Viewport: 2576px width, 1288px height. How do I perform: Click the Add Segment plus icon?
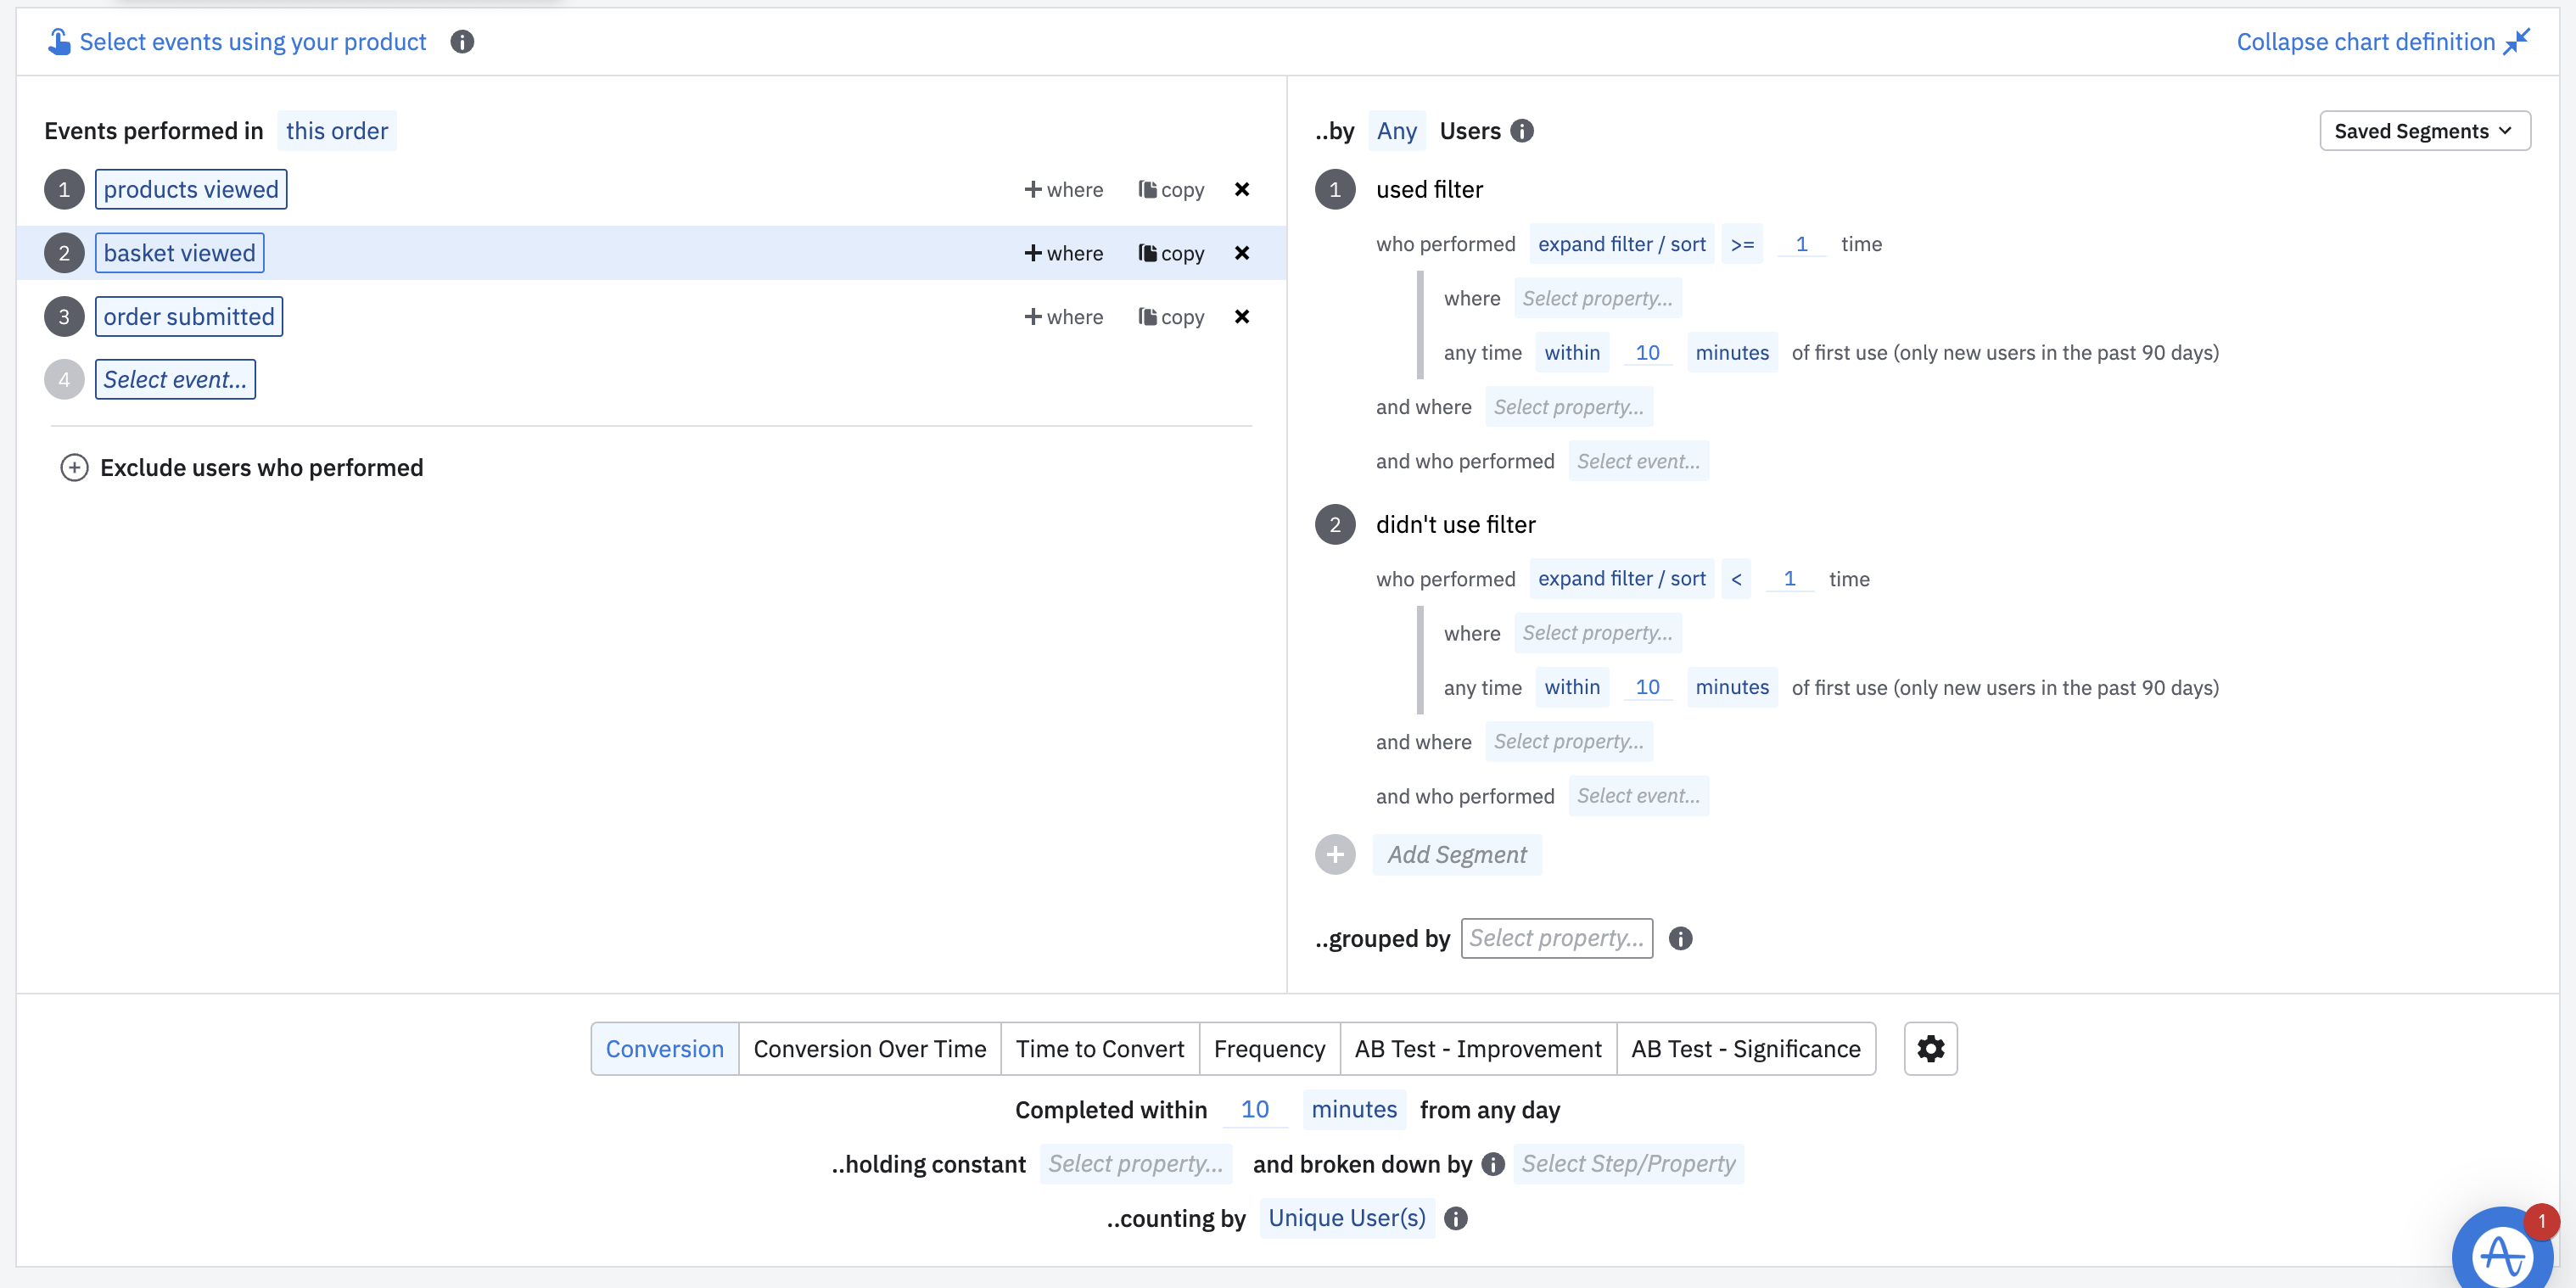pyautogui.click(x=1334, y=854)
